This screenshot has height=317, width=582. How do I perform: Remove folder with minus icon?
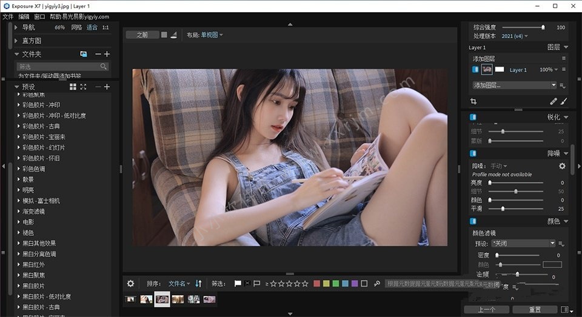[98, 54]
